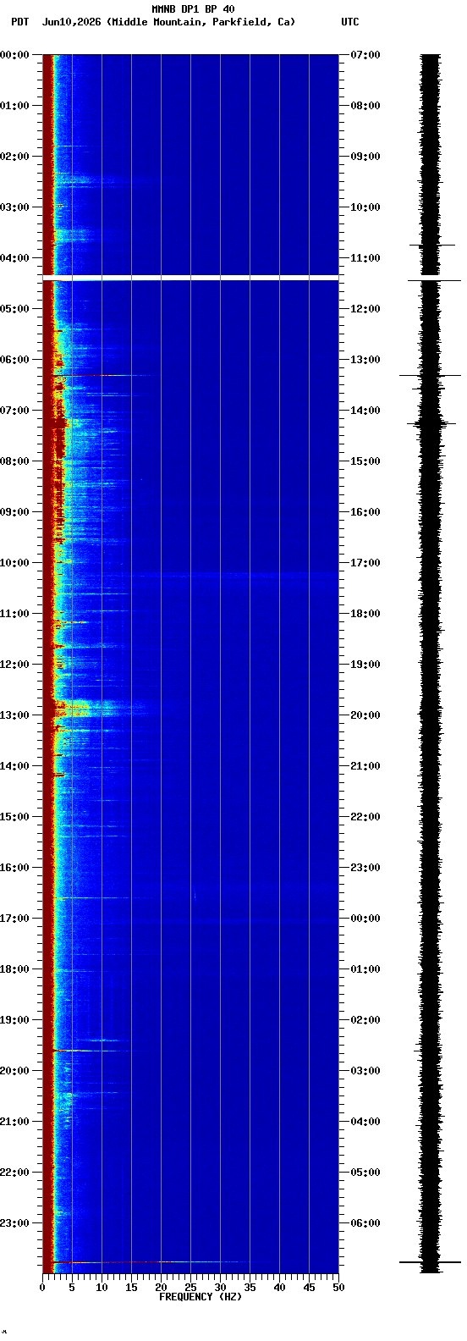The image size is (467, 1341).
Task: Click the "04:00" label on PDT axis
Action: pos(14,258)
